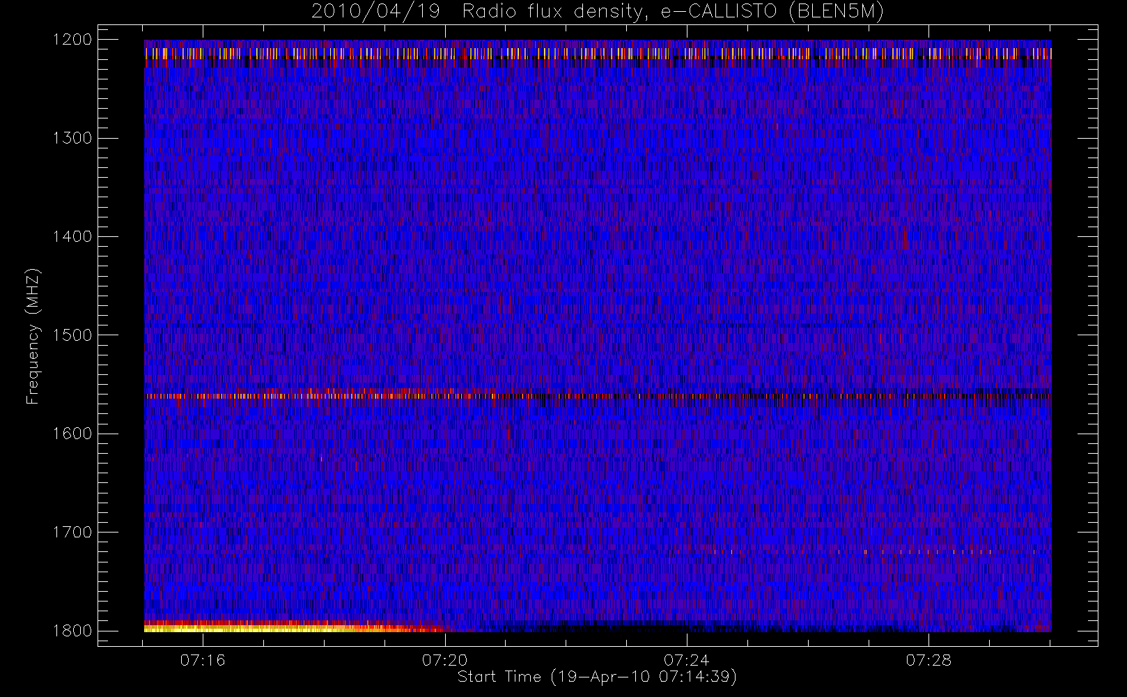Click the plot title '2010/04/19 Radio flux density'
The height and width of the screenshot is (697, 1127).
(x=597, y=12)
